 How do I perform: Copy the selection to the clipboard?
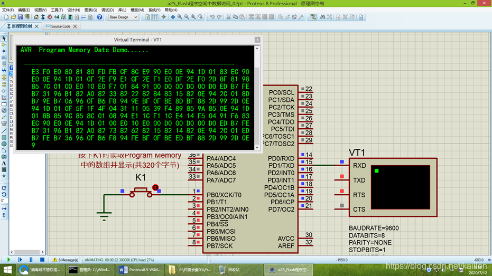[x=235, y=17]
